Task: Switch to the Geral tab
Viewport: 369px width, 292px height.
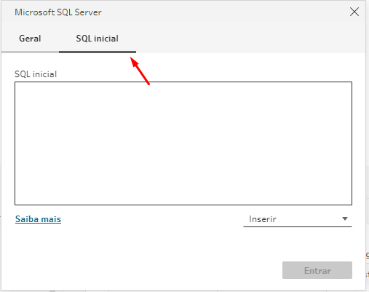Action: coord(30,39)
